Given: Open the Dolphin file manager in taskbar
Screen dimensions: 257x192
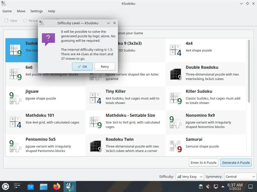Looking at the screenshot, I should click(44, 186).
